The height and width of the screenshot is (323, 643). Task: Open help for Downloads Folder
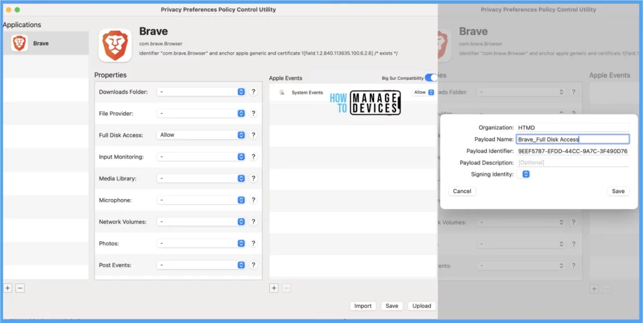(254, 92)
